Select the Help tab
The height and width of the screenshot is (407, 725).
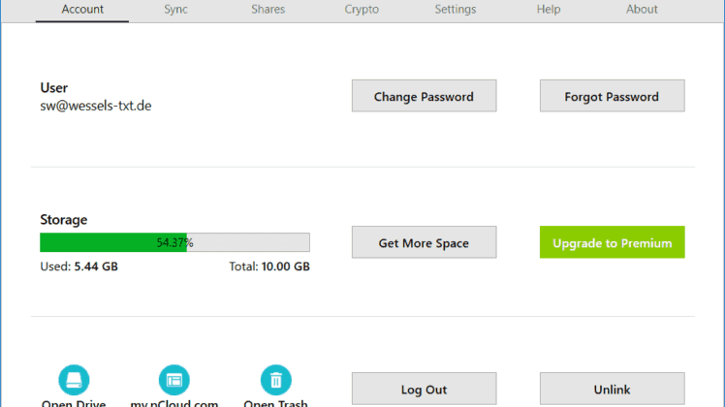(x=549, y=10)
